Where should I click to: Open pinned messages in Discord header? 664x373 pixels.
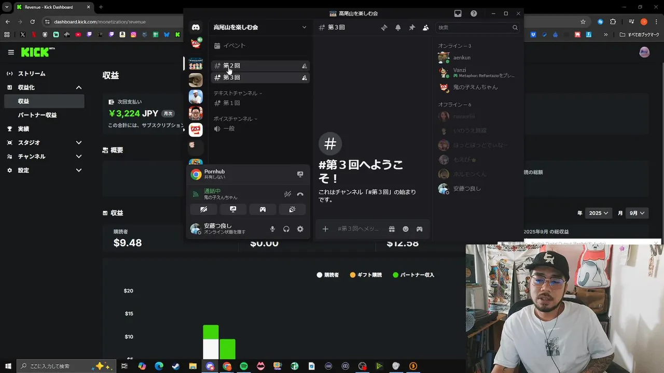click(x=412, y=27)
